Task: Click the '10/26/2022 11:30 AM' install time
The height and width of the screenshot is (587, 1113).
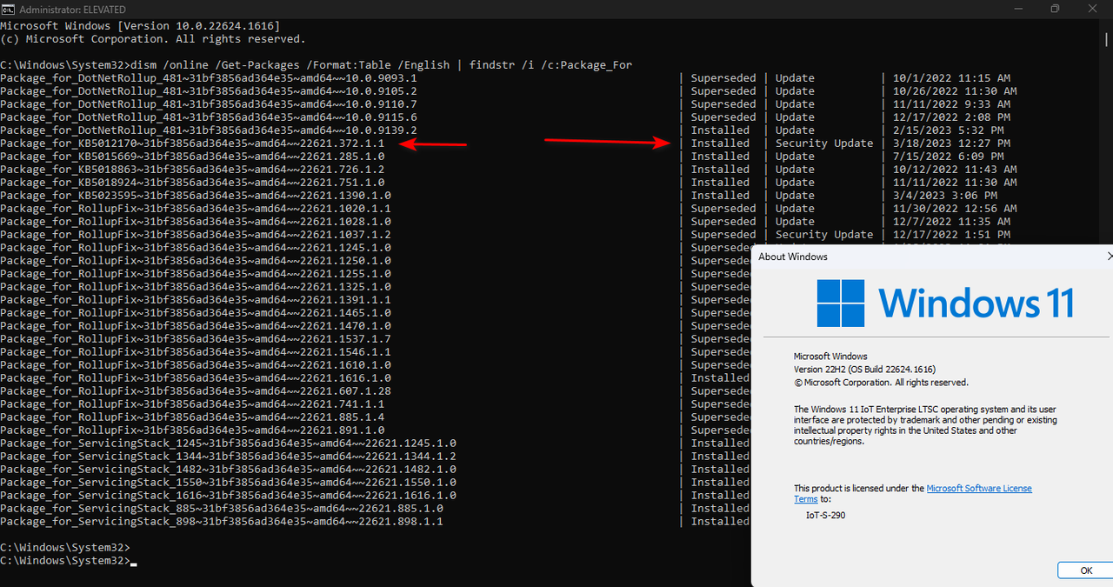Action: point(953,91)
